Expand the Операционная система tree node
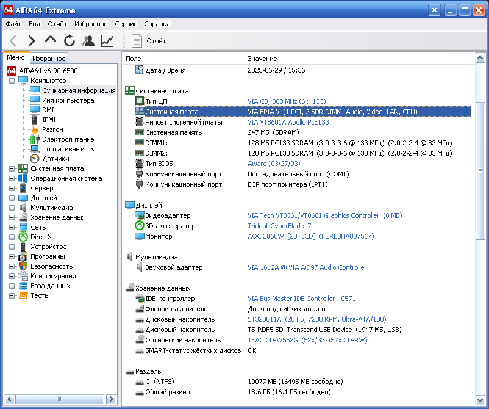Viewport: 489px width, 409px height. pyautogui.click(x=12, y=178)
